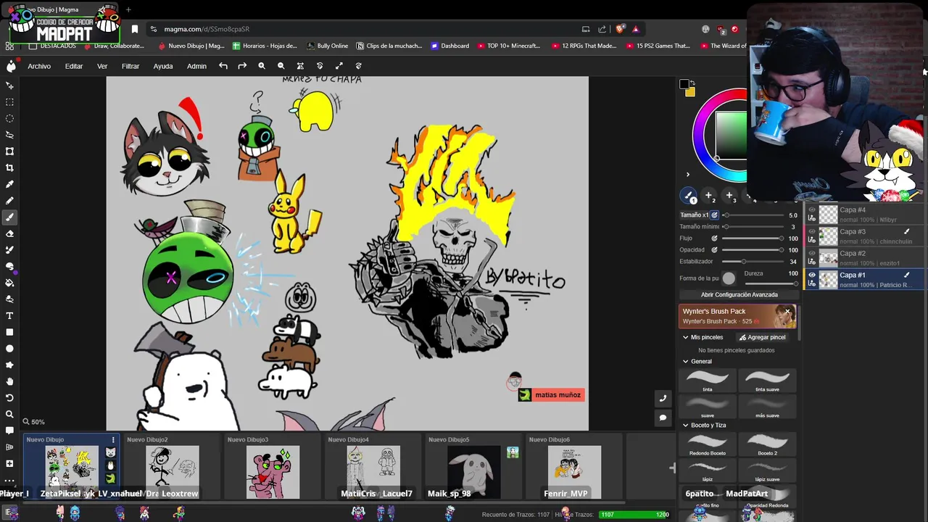
Task: Open the voice call phone icon
Action: click(x=663, y=398)
